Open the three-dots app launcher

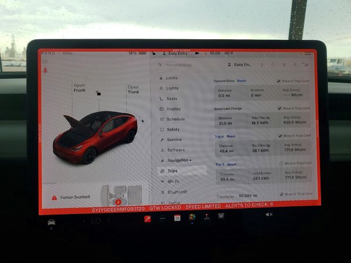pos(163,218)
